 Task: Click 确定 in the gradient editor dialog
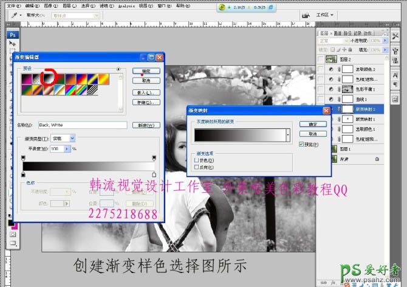point(146,71)
